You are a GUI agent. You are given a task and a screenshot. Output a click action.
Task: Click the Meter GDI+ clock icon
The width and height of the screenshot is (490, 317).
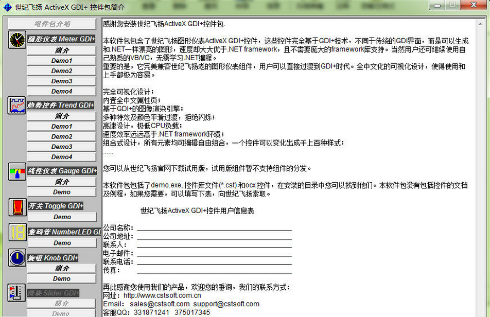[17, 40]
